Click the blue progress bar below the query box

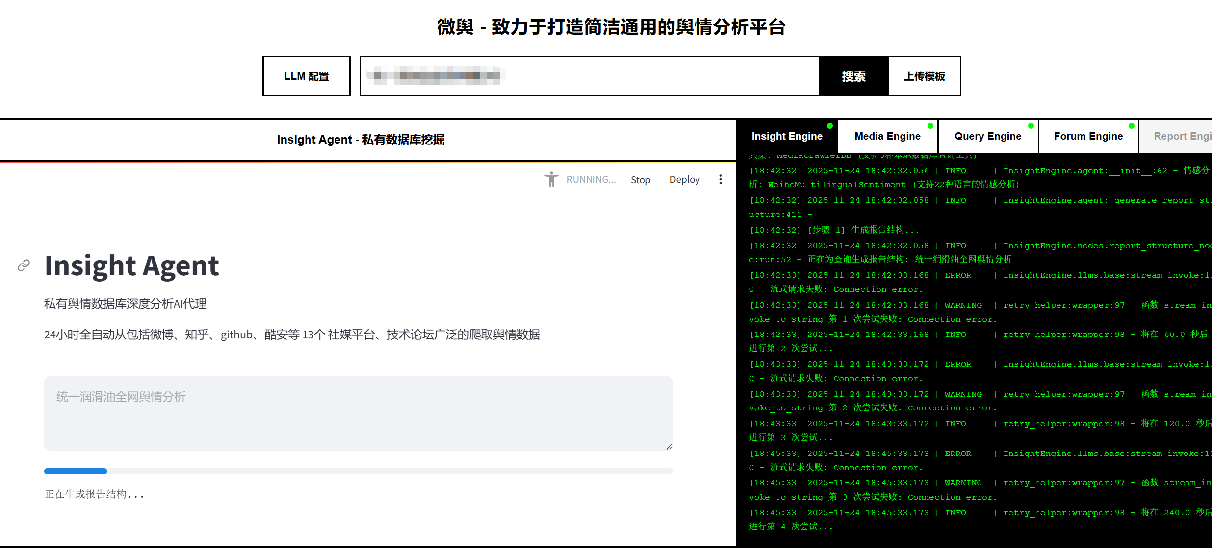75,471
